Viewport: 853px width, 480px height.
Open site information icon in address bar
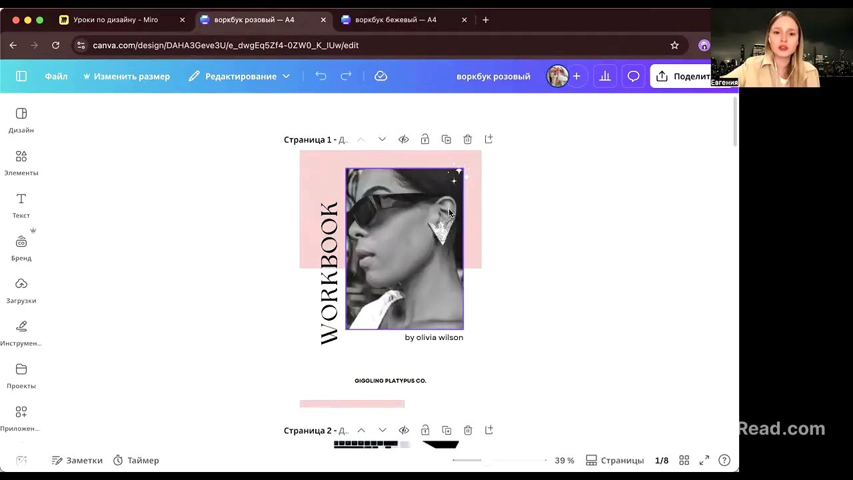pos(81,45)
